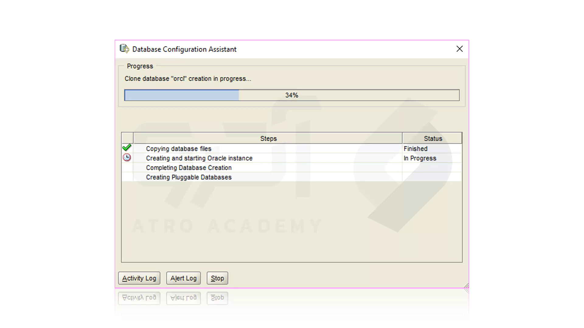584x328 pixels.
Task: Click the Progress group label
Action: coord(140,66)
